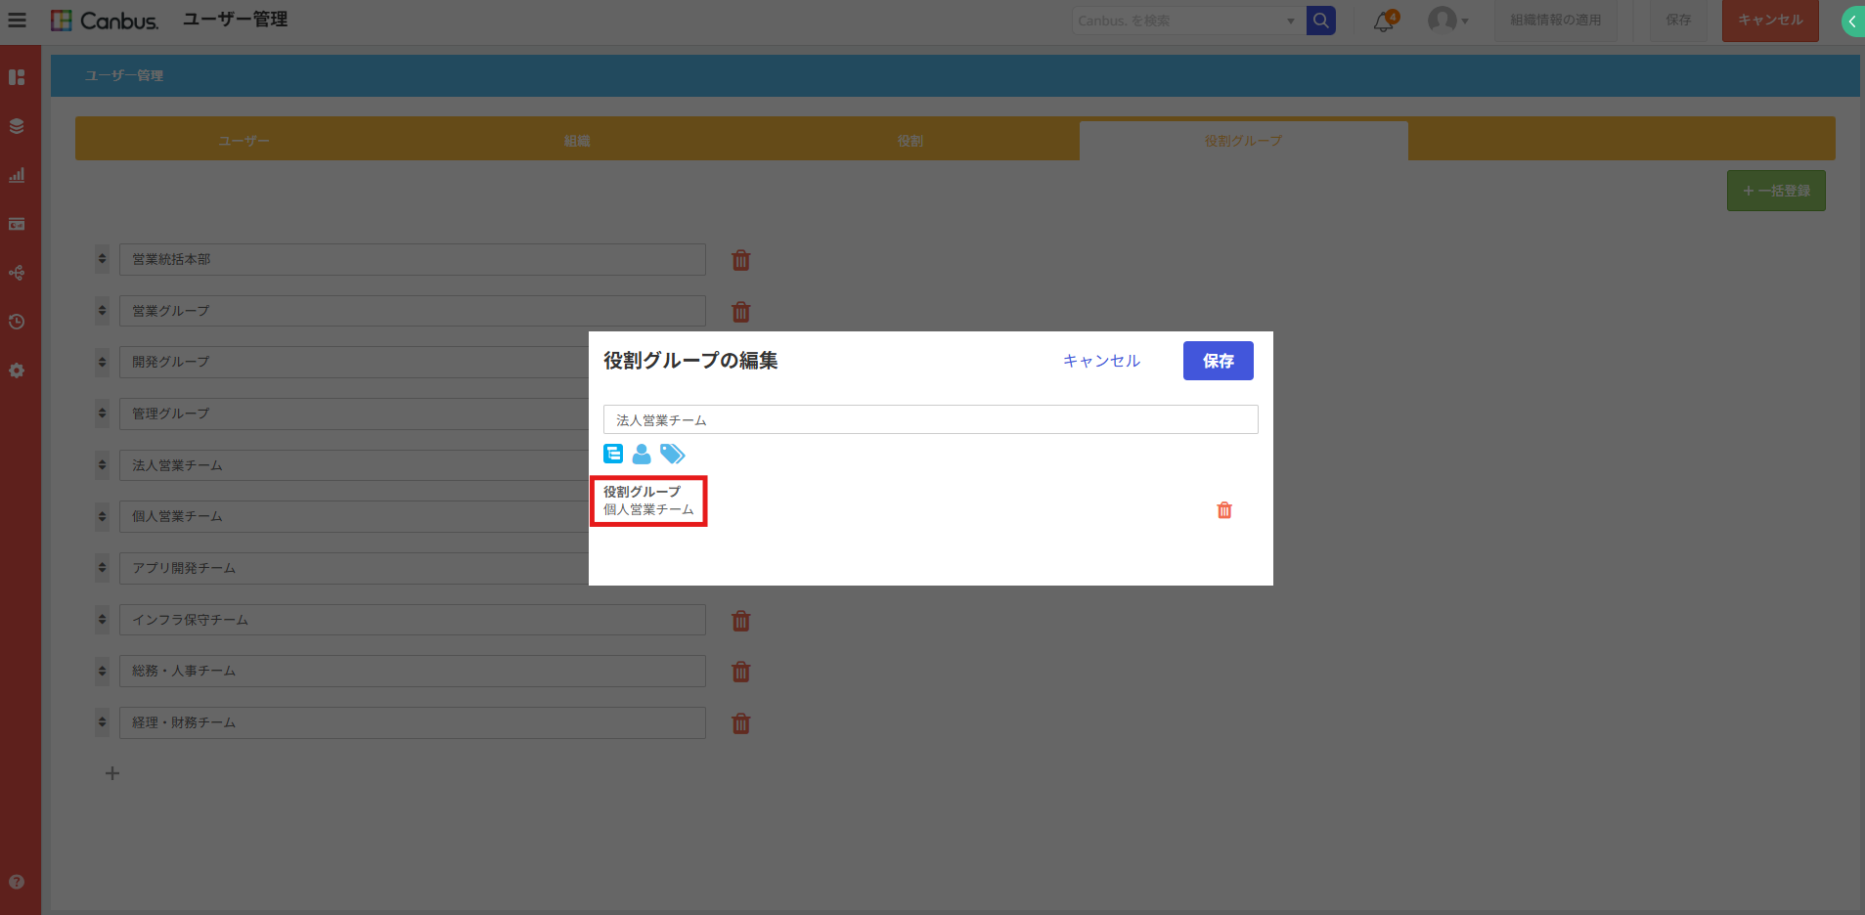The height and width of the screenshot is (915, 1865).
Task: Expand the green chevron panel at top right
Action: (1851, 22)
